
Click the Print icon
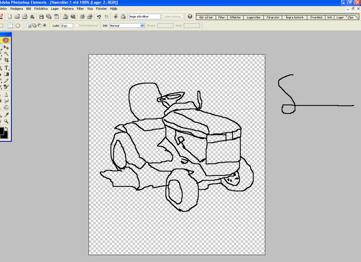pyautogui.click(x=82, y=17)
